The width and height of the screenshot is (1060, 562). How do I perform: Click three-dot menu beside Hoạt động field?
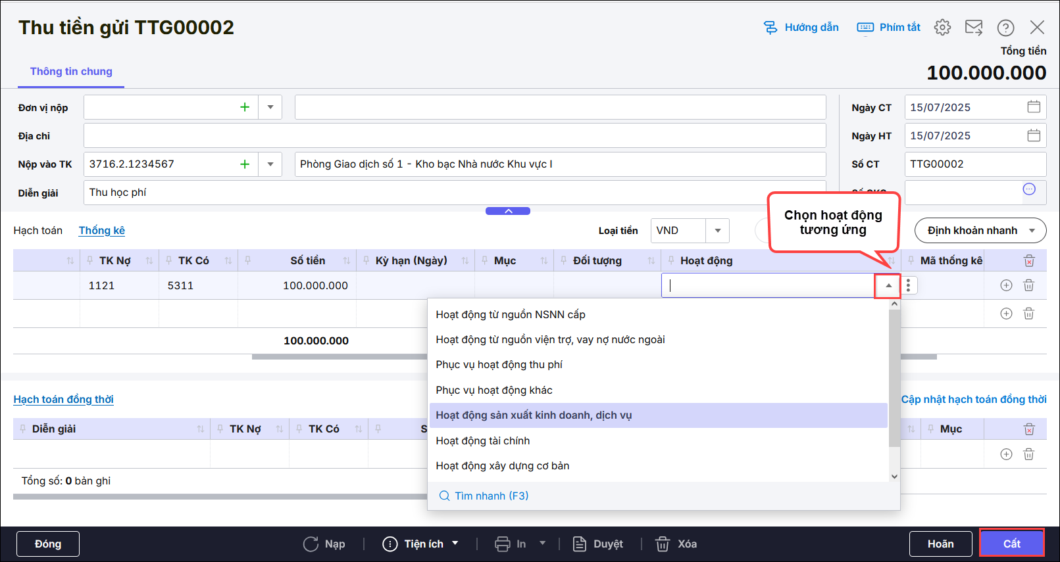coord(908,285)
